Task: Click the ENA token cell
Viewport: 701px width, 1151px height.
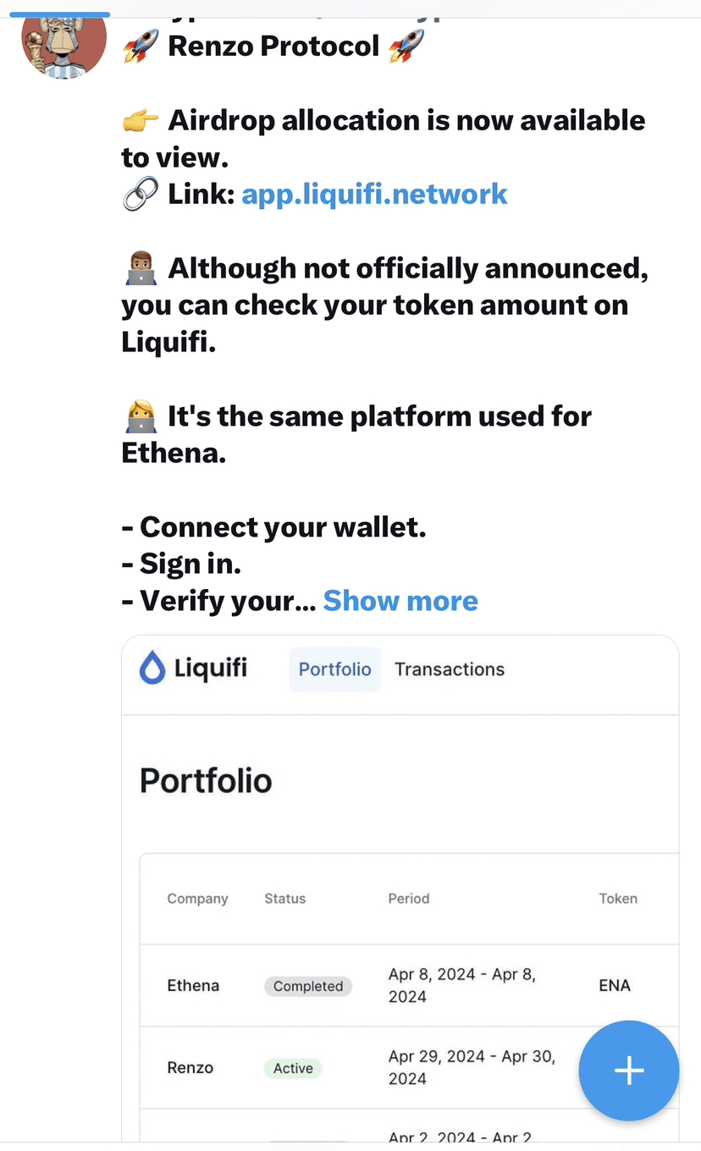Action: pyautogui.click(x=615, y=986)
